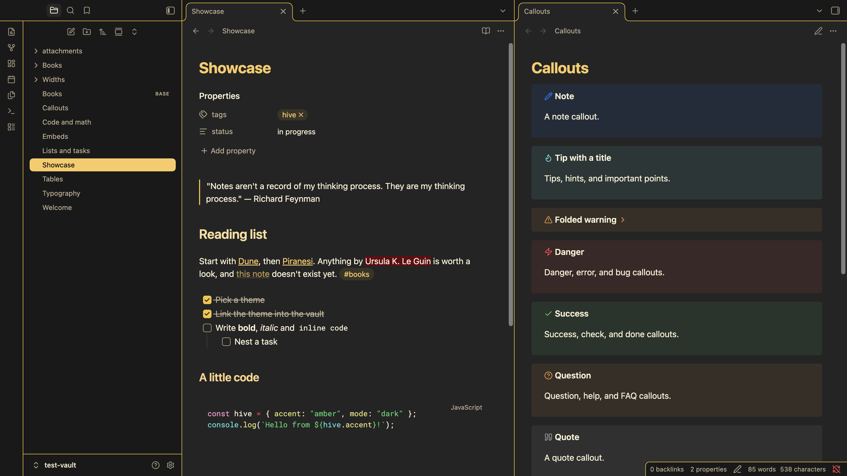Screen dimensions: 847x476
Task: Expand the Books folder
Action: coord(36,65)
